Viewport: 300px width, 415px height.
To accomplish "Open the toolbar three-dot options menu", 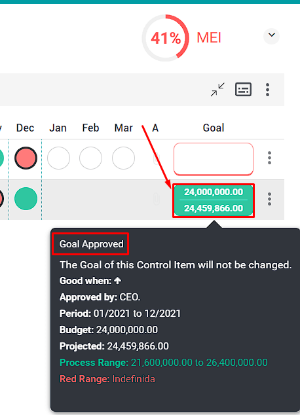I will pos(267,90).
